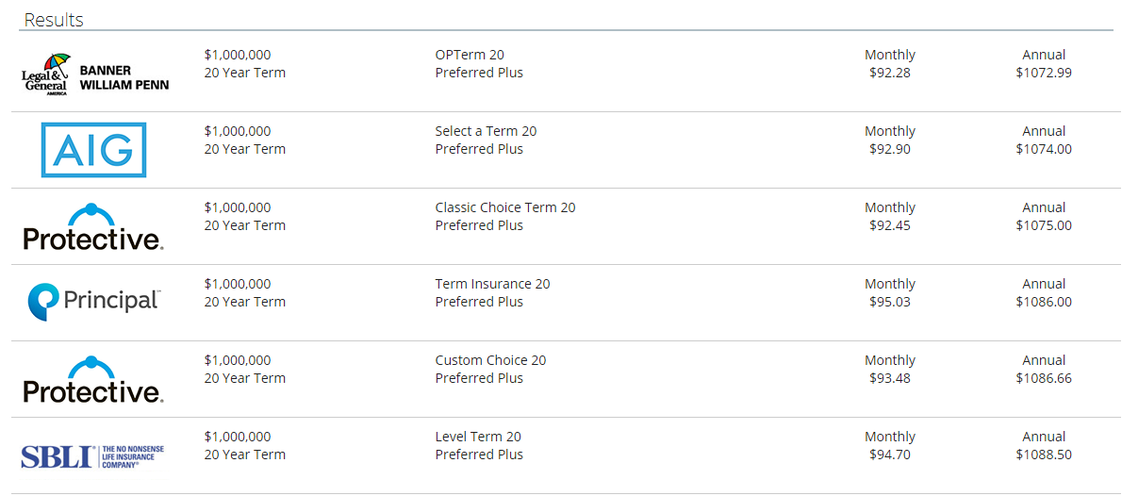Click the $1074.00 annual premium

coord(1044,149)
